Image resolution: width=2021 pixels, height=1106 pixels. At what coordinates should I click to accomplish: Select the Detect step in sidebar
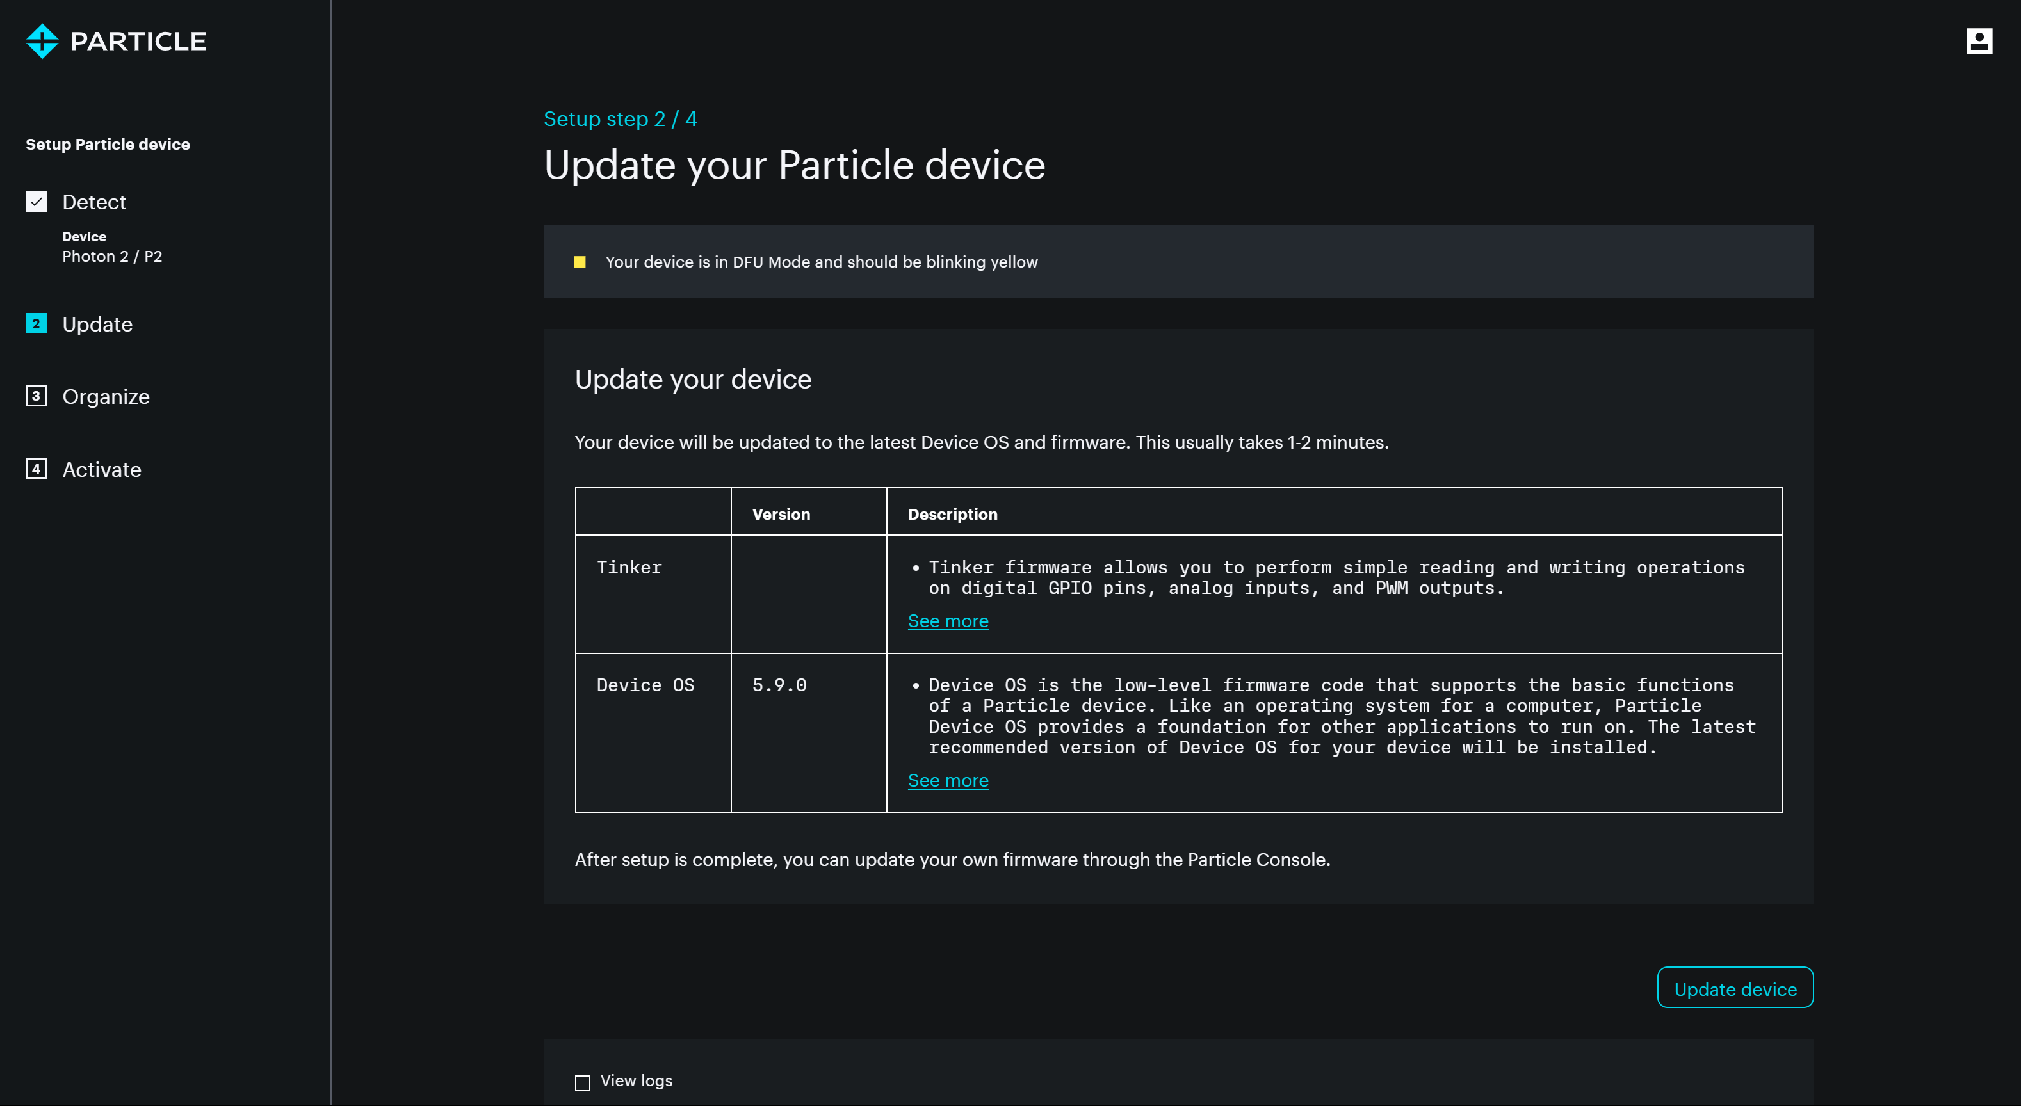pos(94,202)
